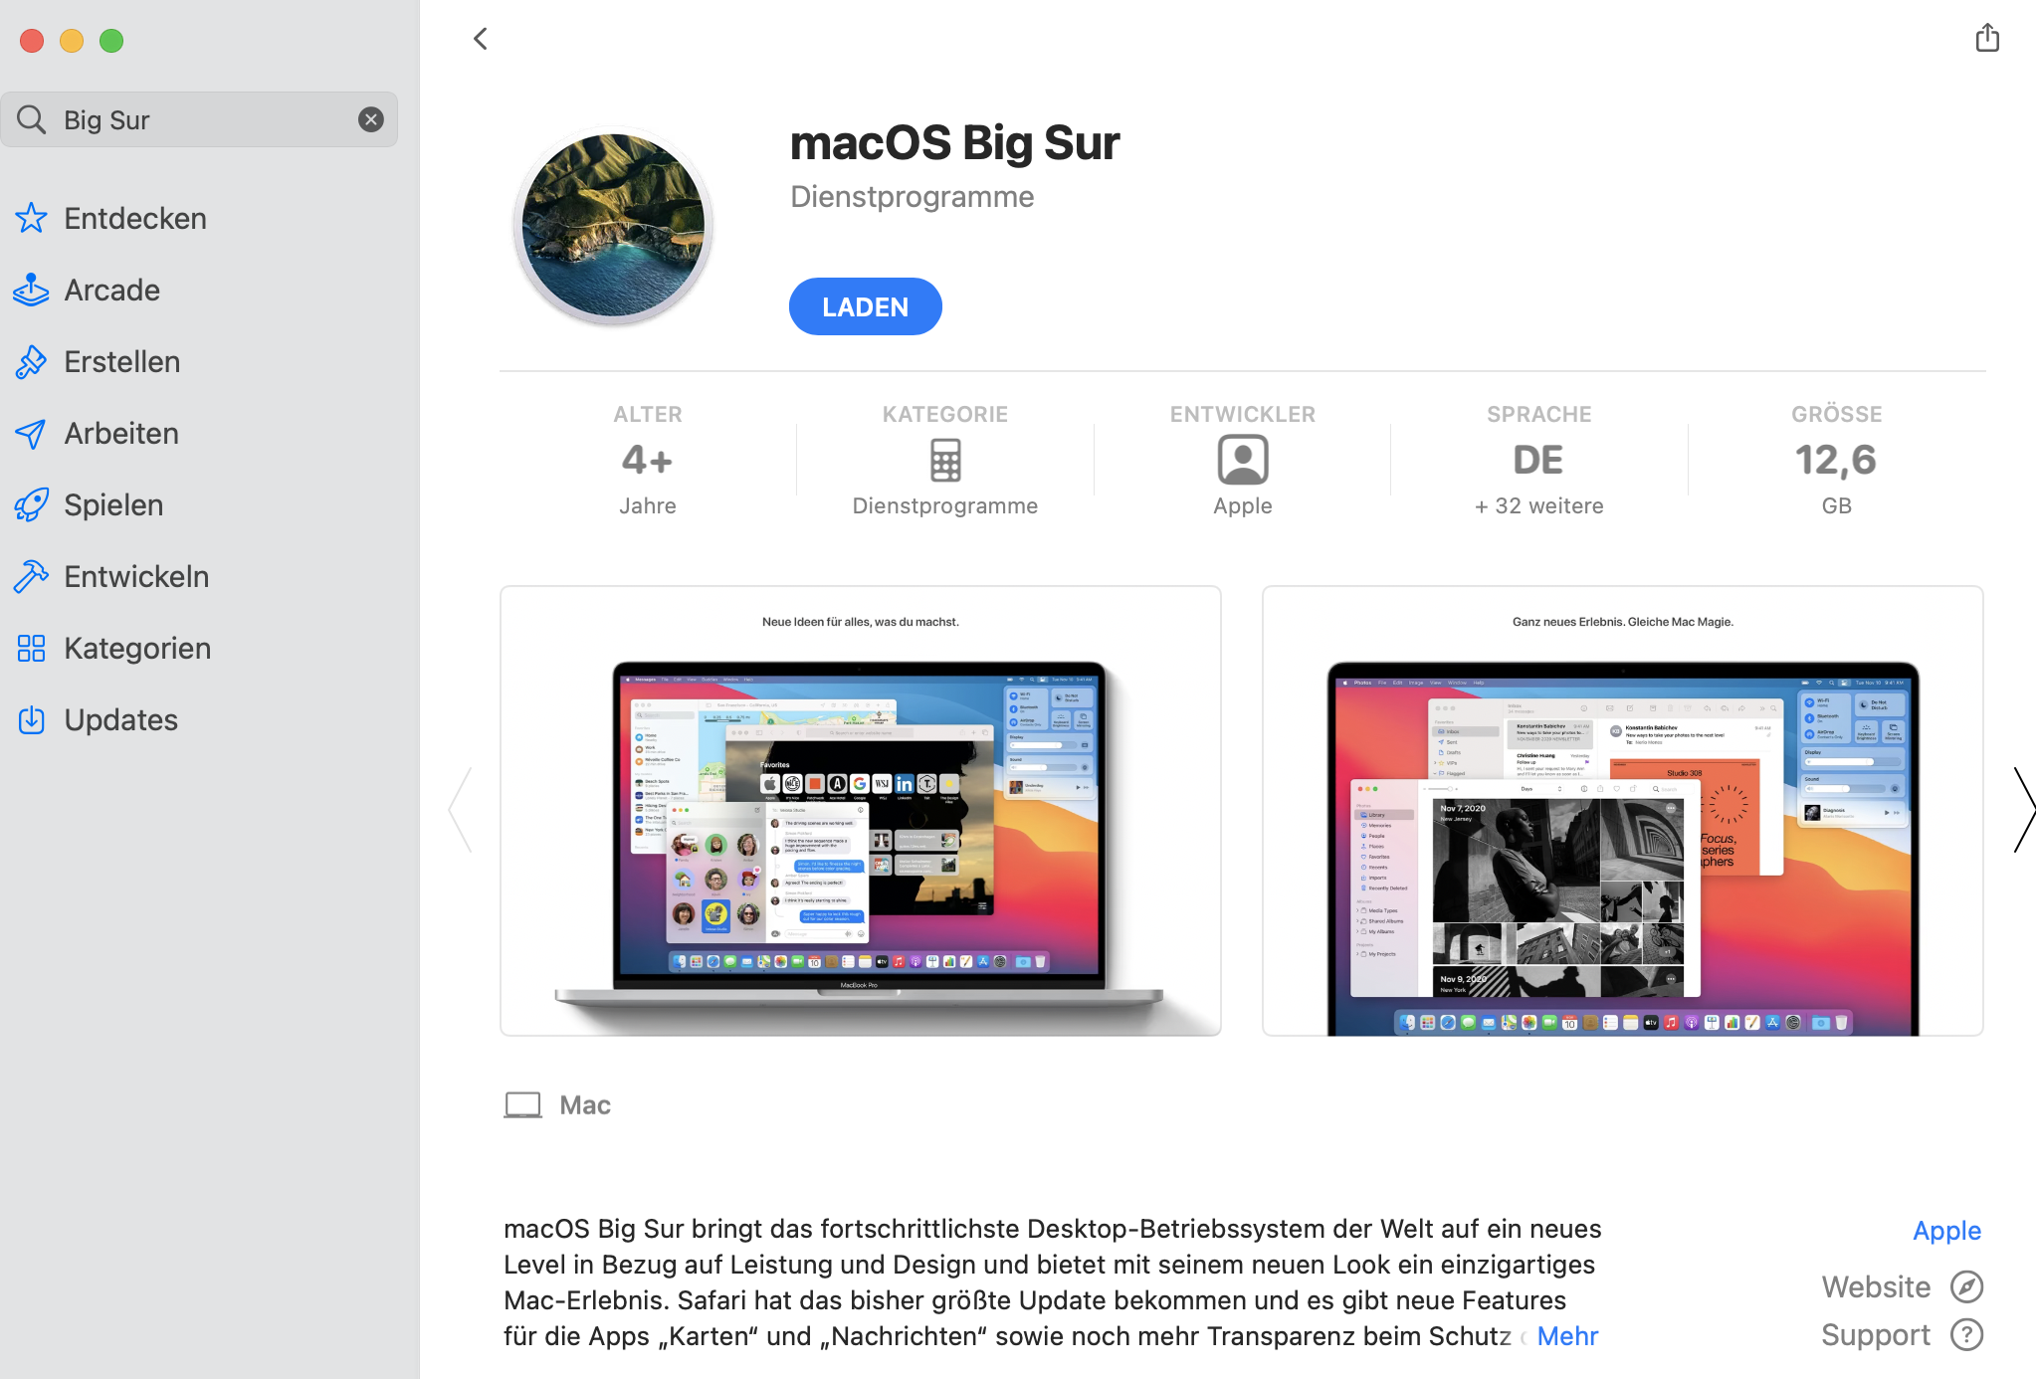
Task: Open the Entdecken sidebar section
Action: tap(135, 218)
